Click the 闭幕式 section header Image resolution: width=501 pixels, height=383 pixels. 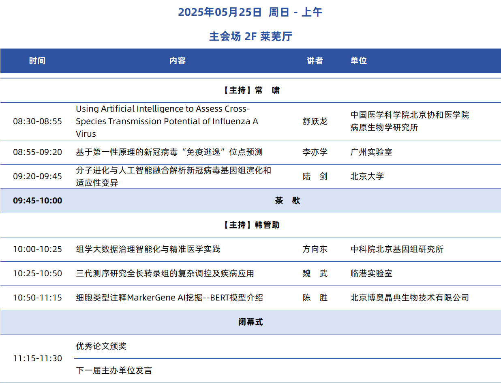[x=250, y=322]
